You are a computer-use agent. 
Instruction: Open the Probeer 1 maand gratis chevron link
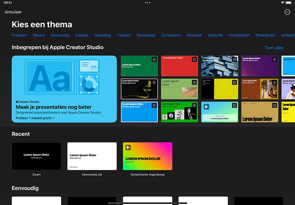click(x=35, y=118)
